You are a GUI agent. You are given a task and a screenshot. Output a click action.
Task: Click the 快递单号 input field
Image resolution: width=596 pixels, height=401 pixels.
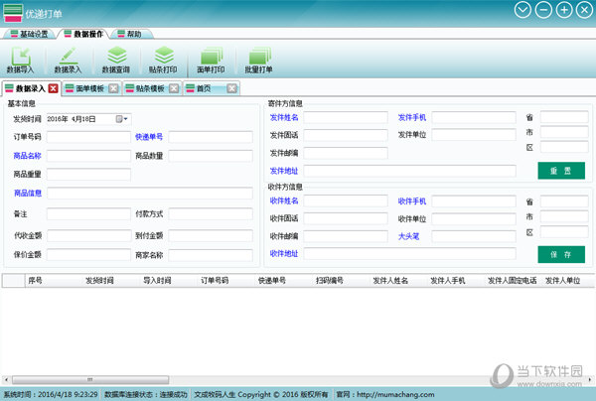tap(211, 137)
